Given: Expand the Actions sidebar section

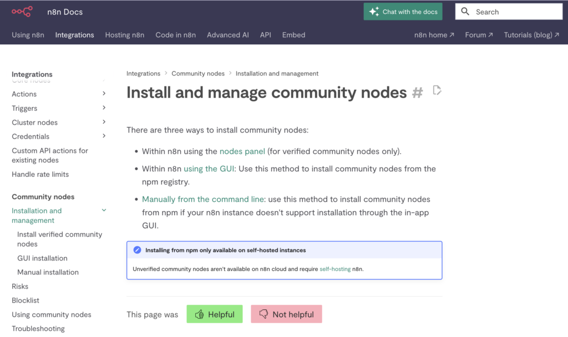Looking at the screenshot, I should (104, 94).
